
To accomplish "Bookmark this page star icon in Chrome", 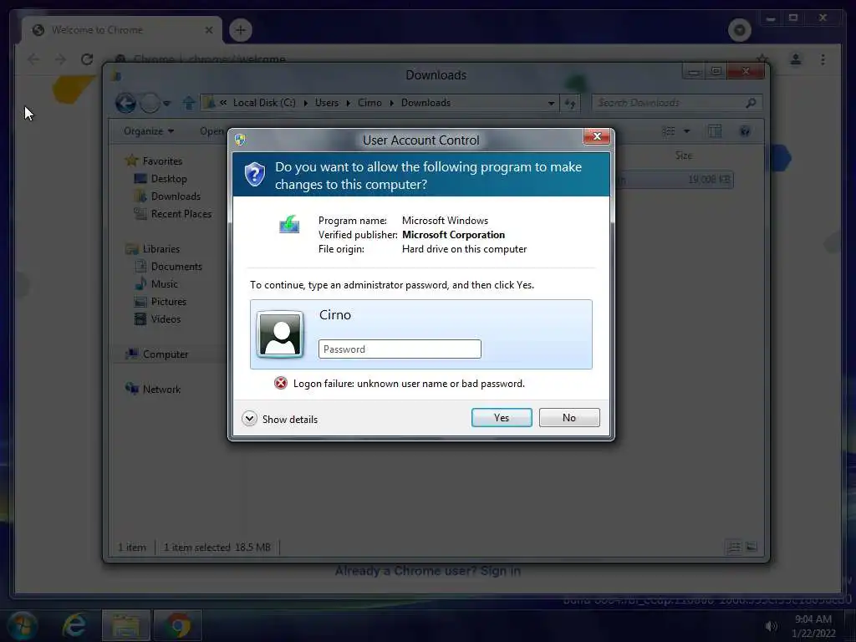I will (x=762, y=58).
